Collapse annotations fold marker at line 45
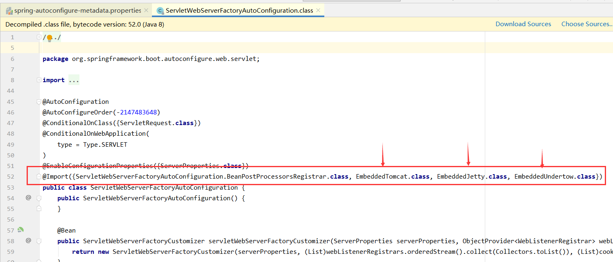Screen dimensions: 613x262 click(39, 101)
